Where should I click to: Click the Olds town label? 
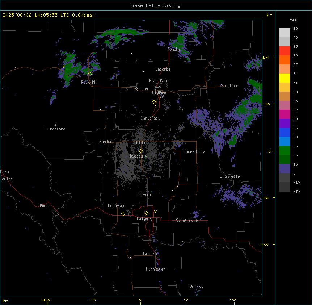click(140, 143)
